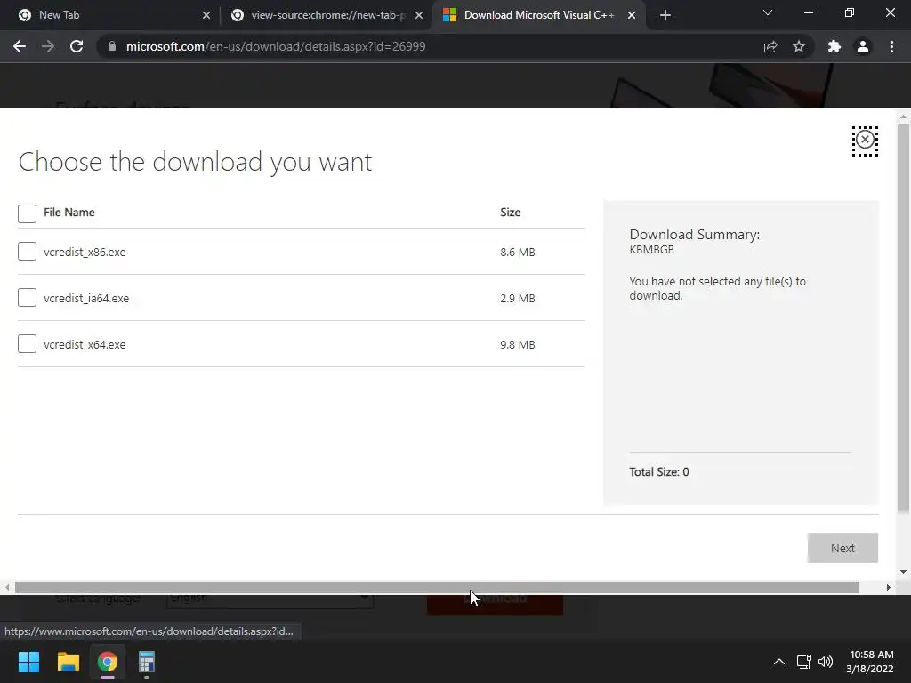Open the Chrome profile icon
This screenshot has height=683, width=911.
[x=863, y=46]
